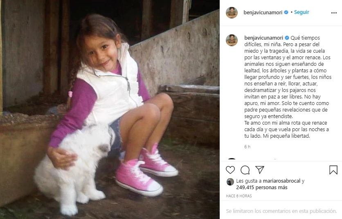342x219 pixels.
Task: Open the caption author's avatar
Action: [x=232, y=40]
